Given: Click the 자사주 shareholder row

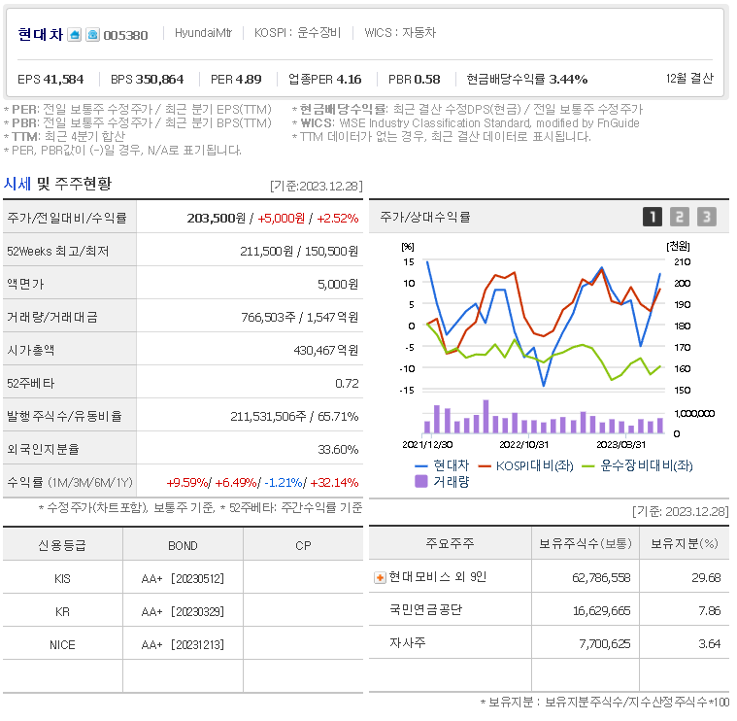Looking at the screenshot, I should point(549,643).
